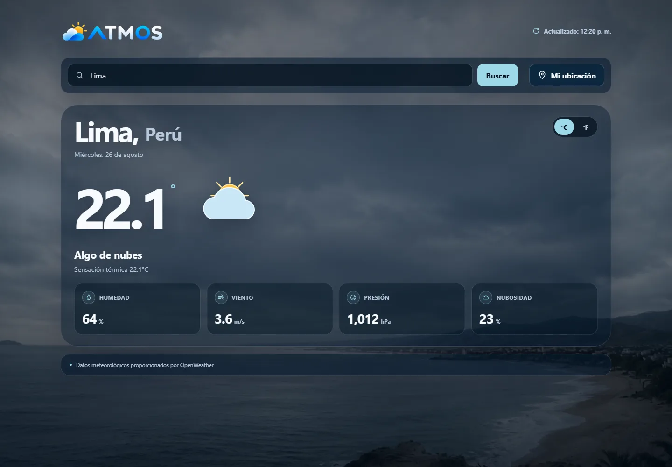
Task: Click the Humedad value 64 %
Action: click(x=93, y=319)
